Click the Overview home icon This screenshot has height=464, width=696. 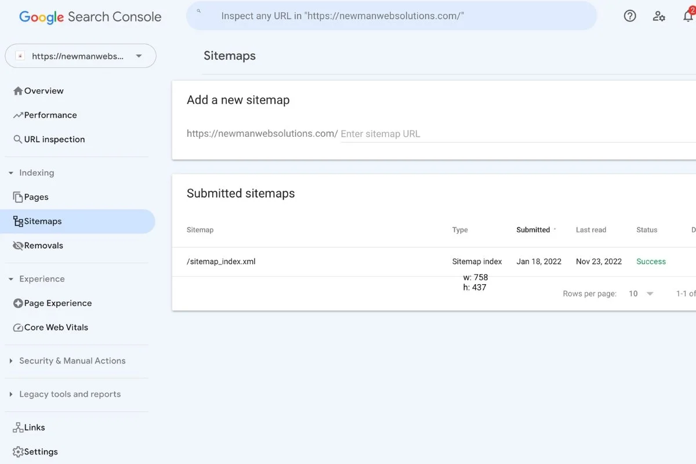coord(18,91)
